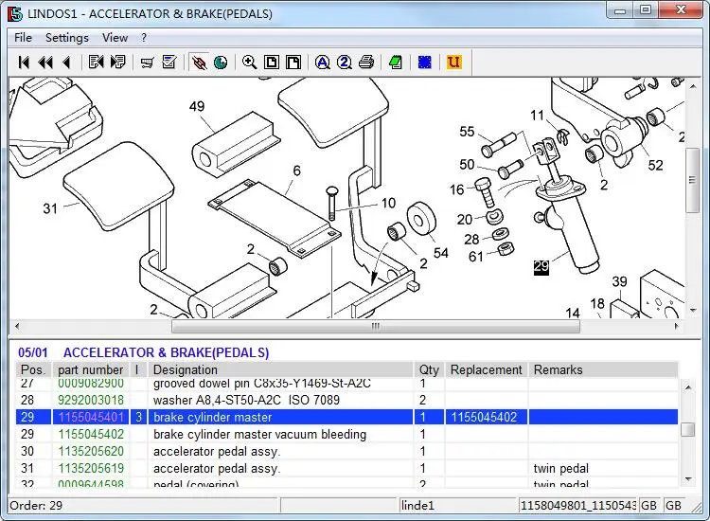Image resolution: width=710 pixels, height=521 pixels.
Task: Open the File menu
Action: pyautogui.click(x=23, y=38)
